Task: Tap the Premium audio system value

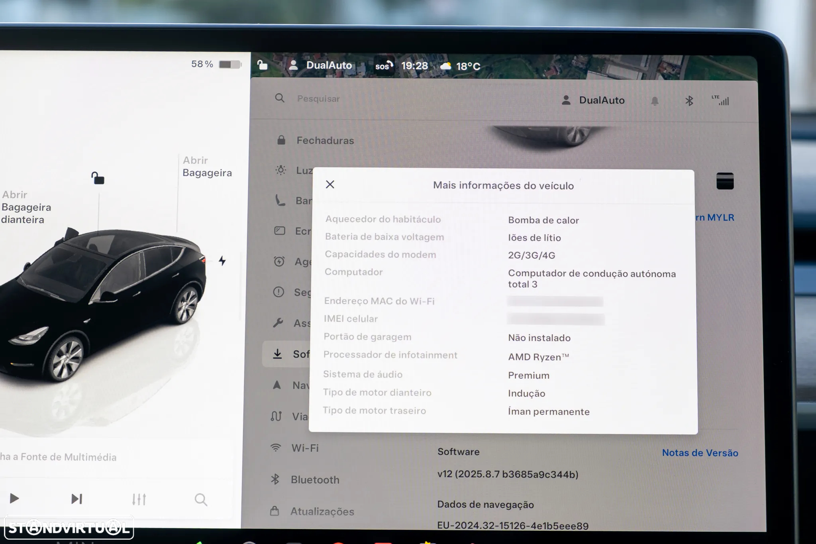Action: point(529,375)
